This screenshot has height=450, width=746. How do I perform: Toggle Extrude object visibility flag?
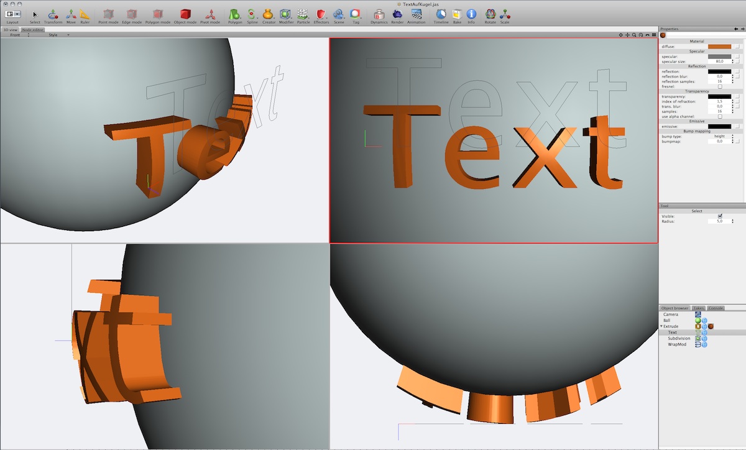704,326
